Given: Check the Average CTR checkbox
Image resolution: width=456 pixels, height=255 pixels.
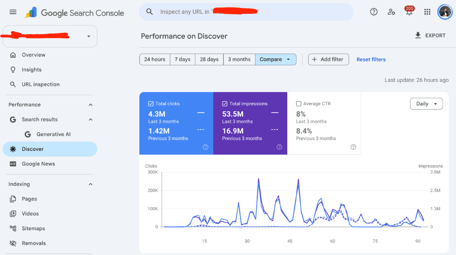Looking at the screenshot, I should tap(298, 104).
